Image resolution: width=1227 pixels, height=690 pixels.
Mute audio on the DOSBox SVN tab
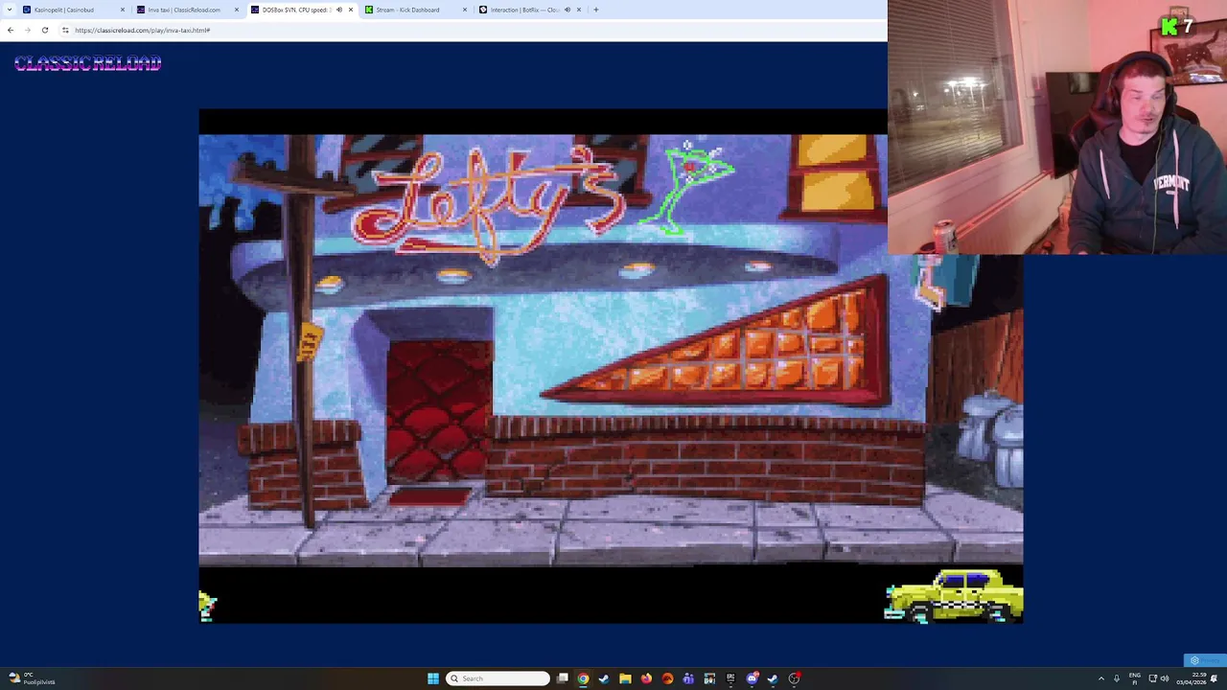(338, 10)
